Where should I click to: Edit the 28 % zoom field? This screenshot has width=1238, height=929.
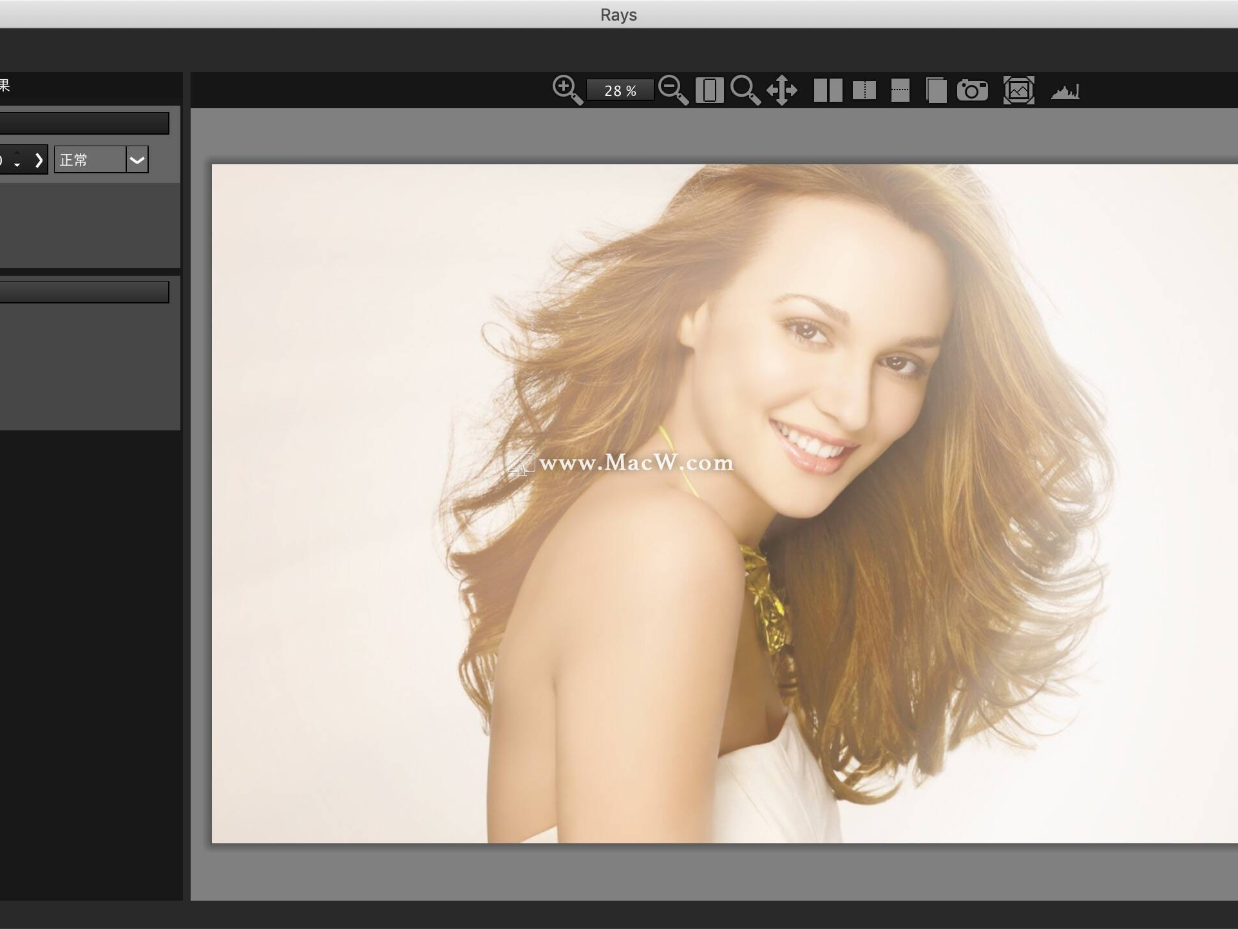[620, 91]
